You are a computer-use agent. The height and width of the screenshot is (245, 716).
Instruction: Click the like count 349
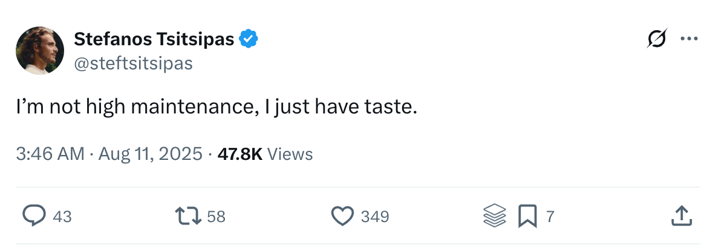[375, 216]
